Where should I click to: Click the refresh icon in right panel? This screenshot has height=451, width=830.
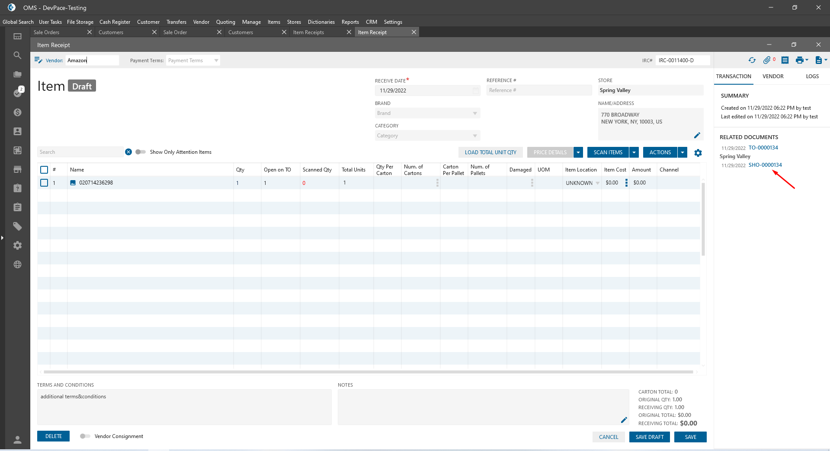coord(752,60)
